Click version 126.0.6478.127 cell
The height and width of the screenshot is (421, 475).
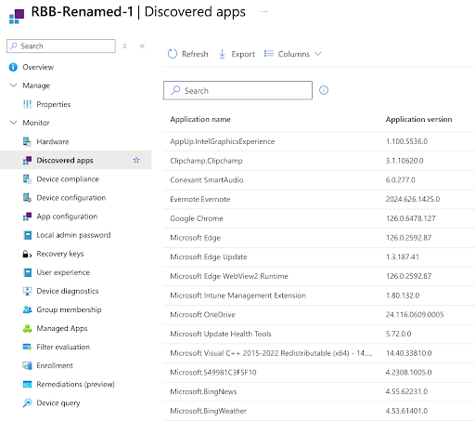point(411,218)
